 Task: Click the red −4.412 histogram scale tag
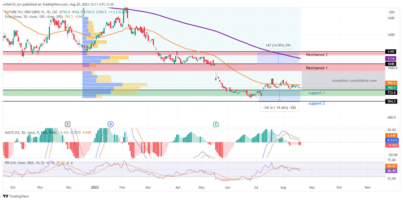coord(392,145)
